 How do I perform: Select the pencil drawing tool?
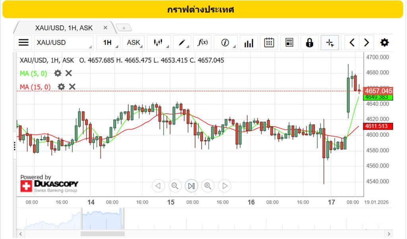click(182, 43)
